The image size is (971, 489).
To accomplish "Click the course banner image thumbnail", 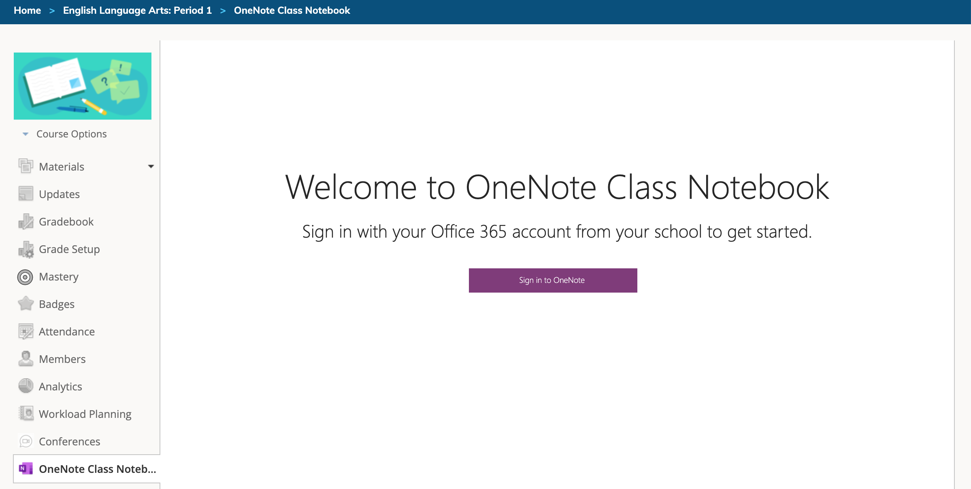I will pyautogui.click(x=83, y=86).
